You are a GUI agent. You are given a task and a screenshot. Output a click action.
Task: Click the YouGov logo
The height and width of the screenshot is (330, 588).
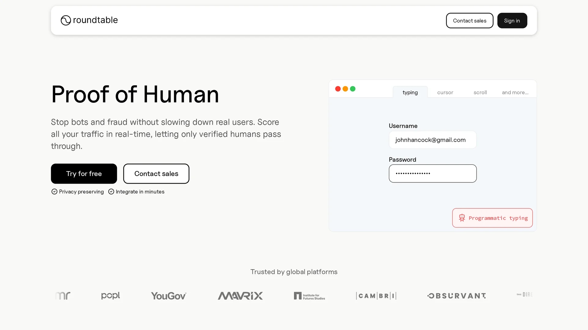[x=169, y=296]
